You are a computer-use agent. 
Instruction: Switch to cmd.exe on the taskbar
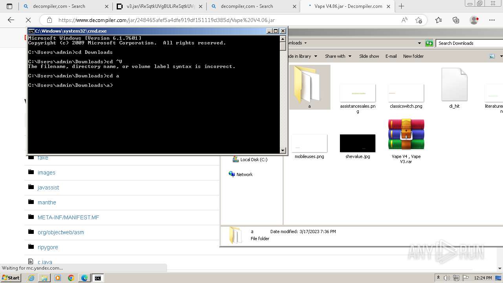click(x=97, y=278)
